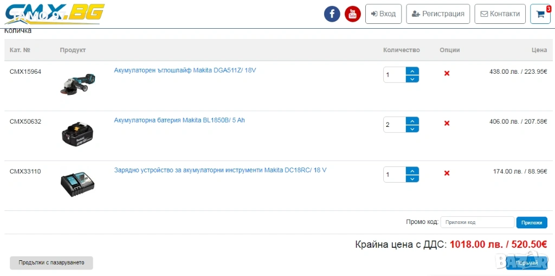
Task: Remove the Makita BL1850B battery from cart
Action: (x=447, y=123)
